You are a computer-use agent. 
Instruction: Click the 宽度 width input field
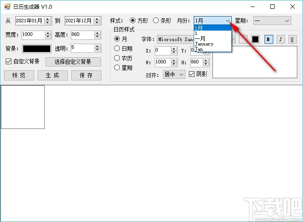click(33, 35)
